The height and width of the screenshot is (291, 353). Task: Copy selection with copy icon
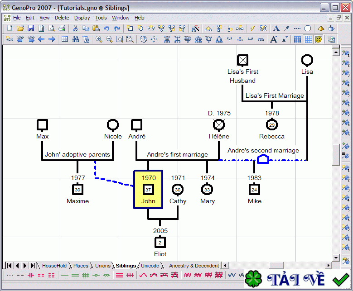(86, 29)
